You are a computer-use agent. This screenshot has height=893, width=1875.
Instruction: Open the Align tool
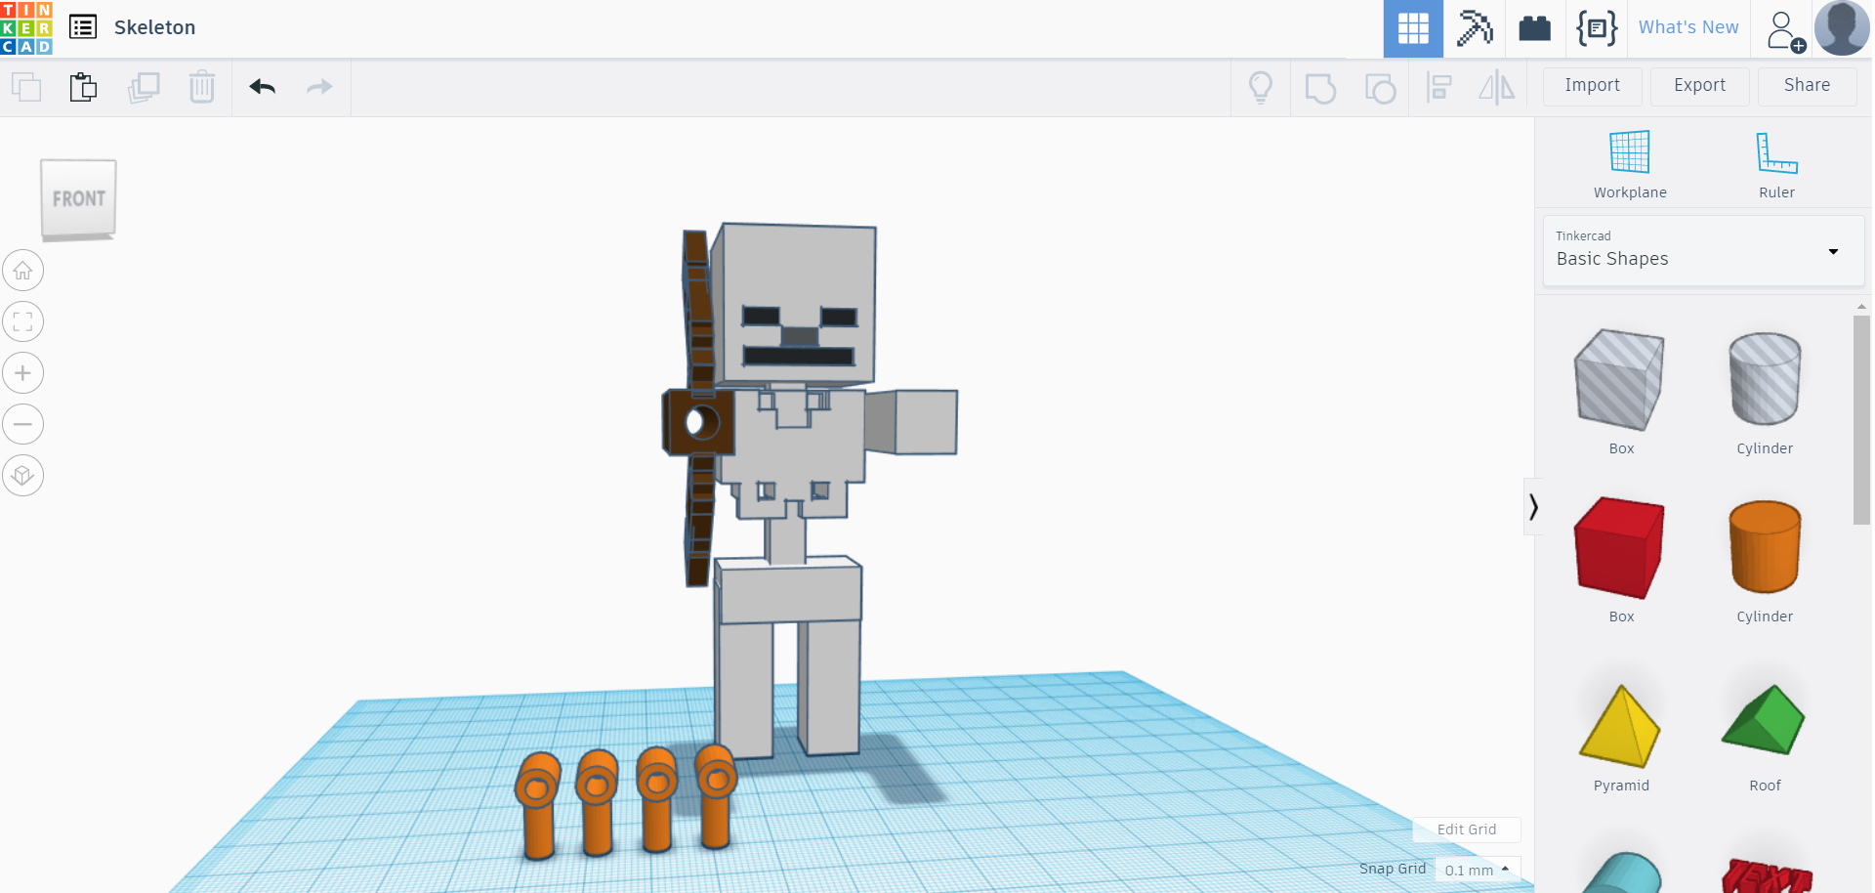coord(1439,87)
